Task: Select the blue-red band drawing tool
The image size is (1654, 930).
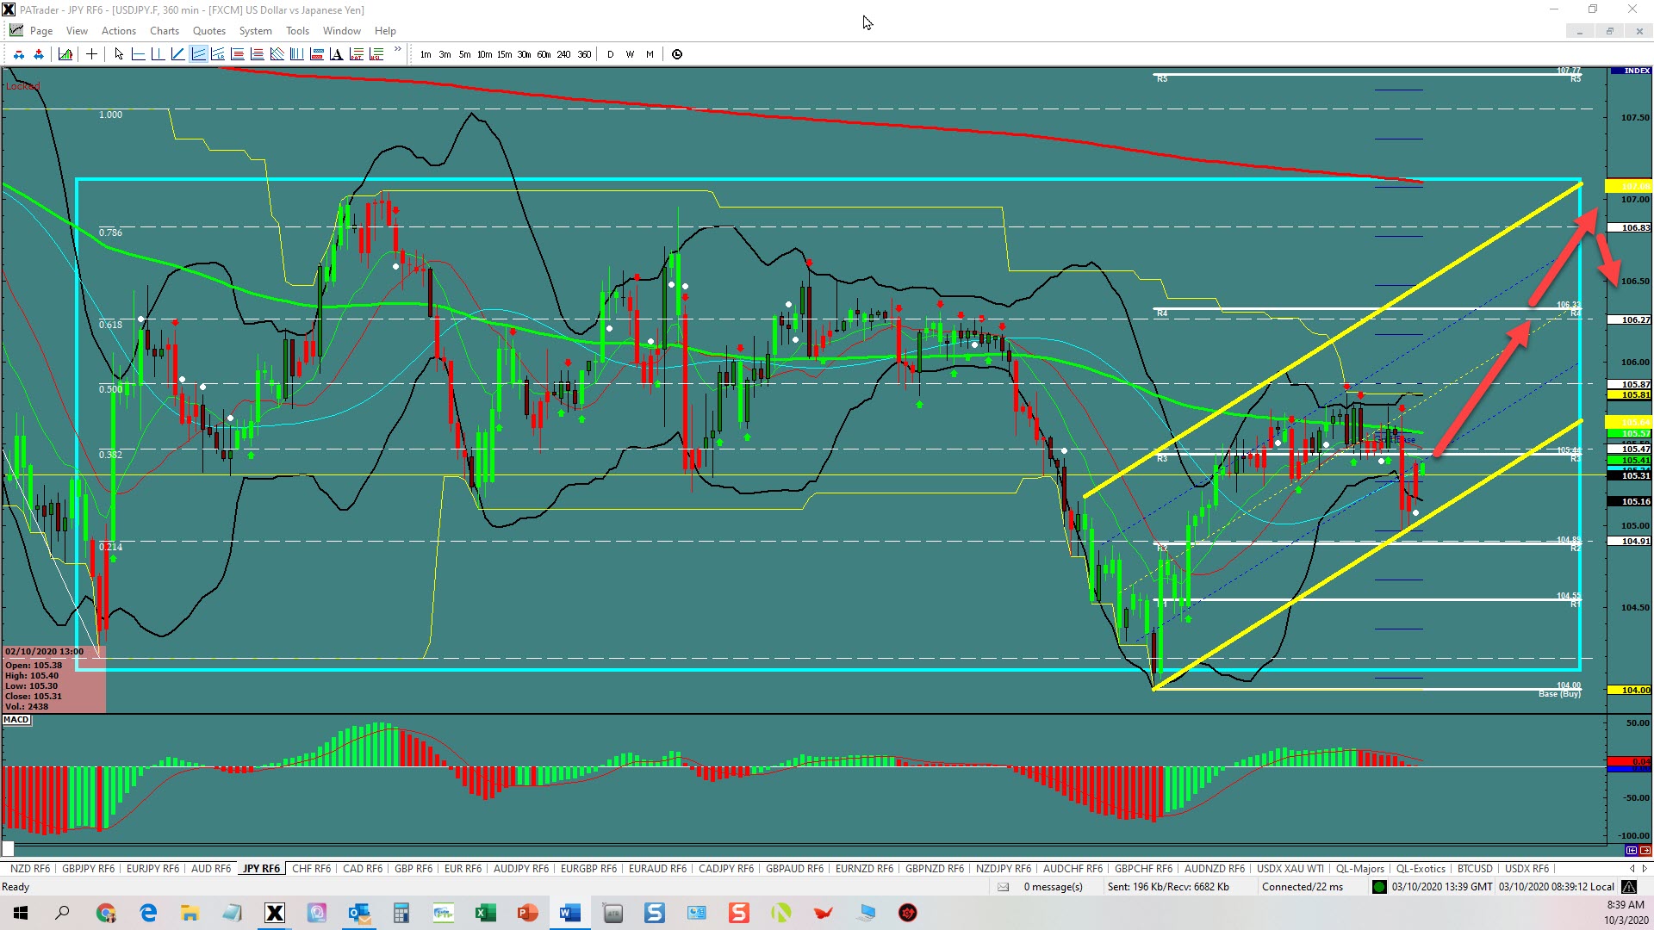Action: tap(316, 54)
